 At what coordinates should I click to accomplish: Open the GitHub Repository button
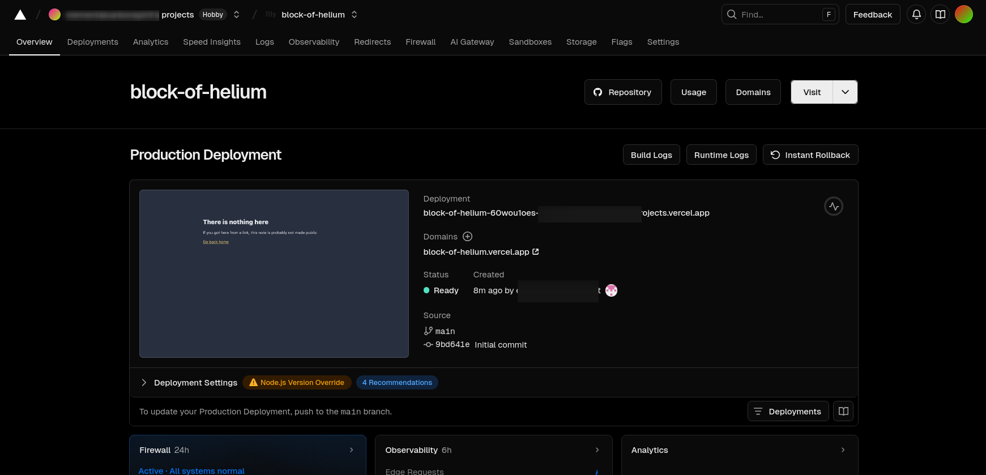pos(623,92)
